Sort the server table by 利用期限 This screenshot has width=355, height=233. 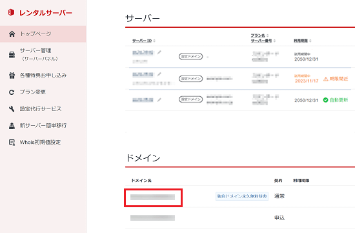303,41
